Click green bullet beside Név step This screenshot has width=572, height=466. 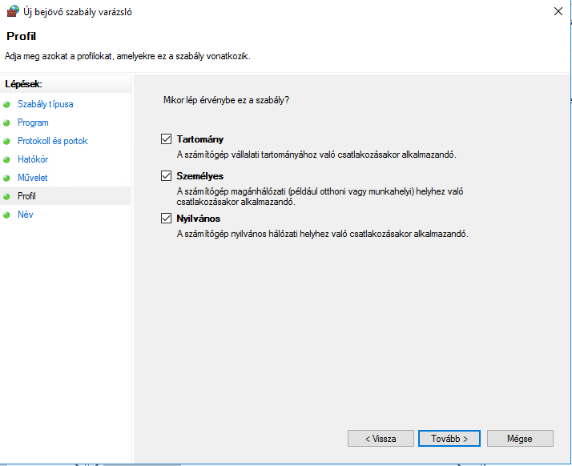(7, 215)
